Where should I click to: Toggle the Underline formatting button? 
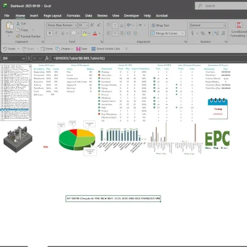click(62, 33)
